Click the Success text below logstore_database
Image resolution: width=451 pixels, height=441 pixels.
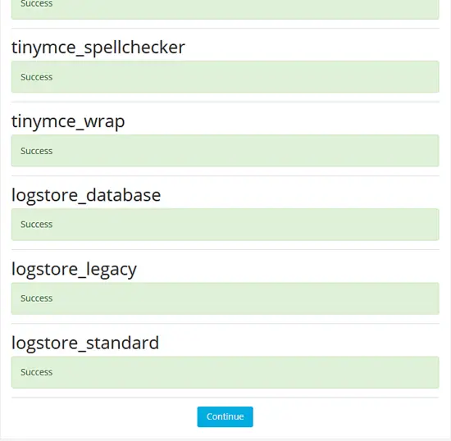[37, 225]
